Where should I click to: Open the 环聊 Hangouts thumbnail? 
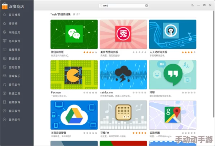[173, 75]
